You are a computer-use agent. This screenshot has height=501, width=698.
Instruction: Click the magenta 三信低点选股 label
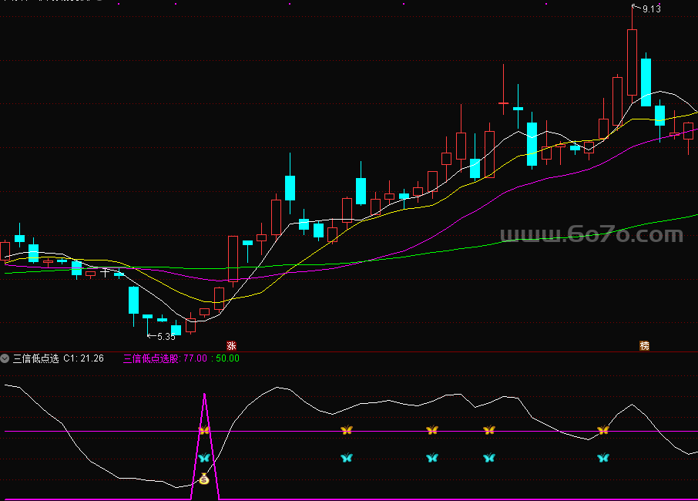pos(151,358)
